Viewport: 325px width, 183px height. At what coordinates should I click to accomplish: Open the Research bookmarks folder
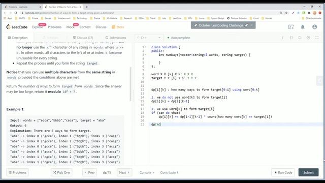click(126, 18)
